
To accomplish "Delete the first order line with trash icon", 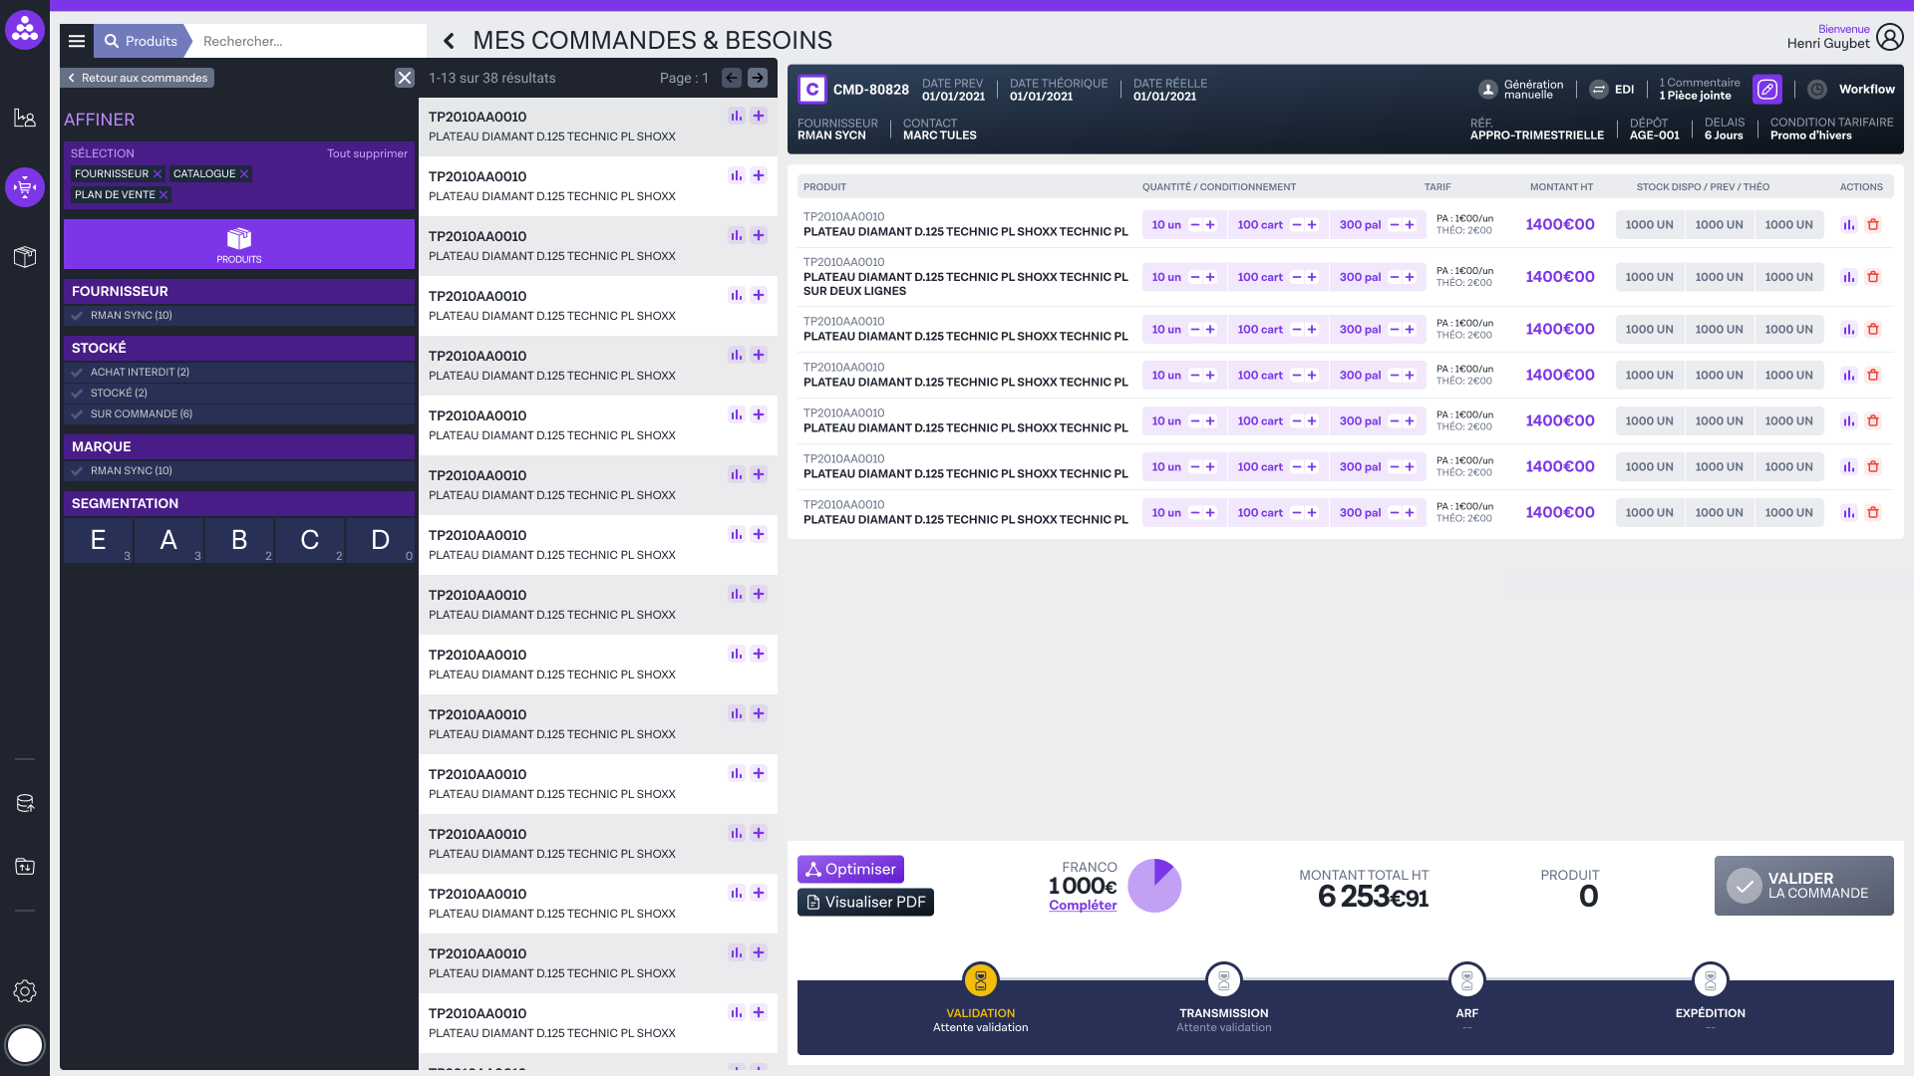I will point(1873,225).
